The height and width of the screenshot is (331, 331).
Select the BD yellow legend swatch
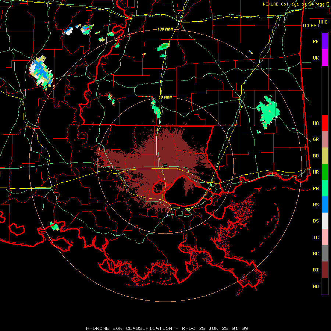tap(325, 156)
